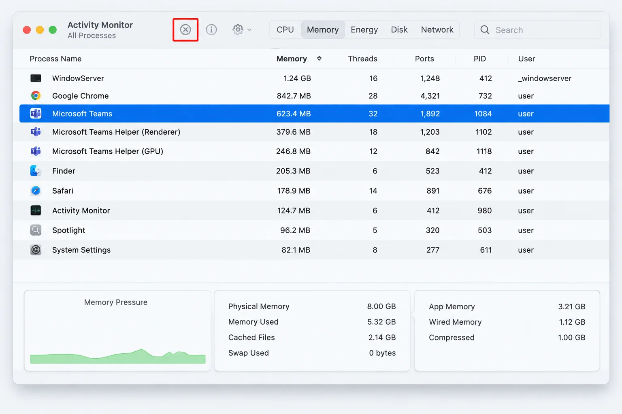Click the Teams Helper (Renderer) icon
622x414 pixels.
pyautogui.click(x=36, y=132)
